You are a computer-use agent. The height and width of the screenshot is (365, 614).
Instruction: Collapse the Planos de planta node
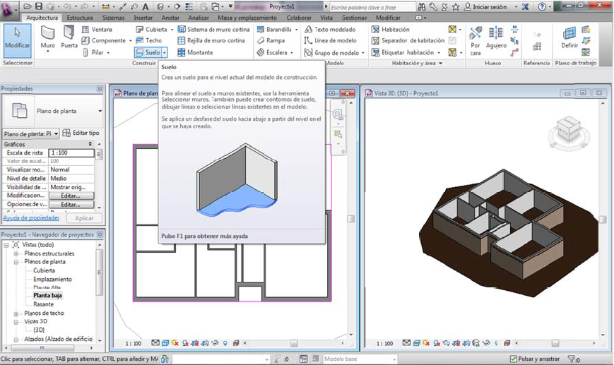[16, 262]
